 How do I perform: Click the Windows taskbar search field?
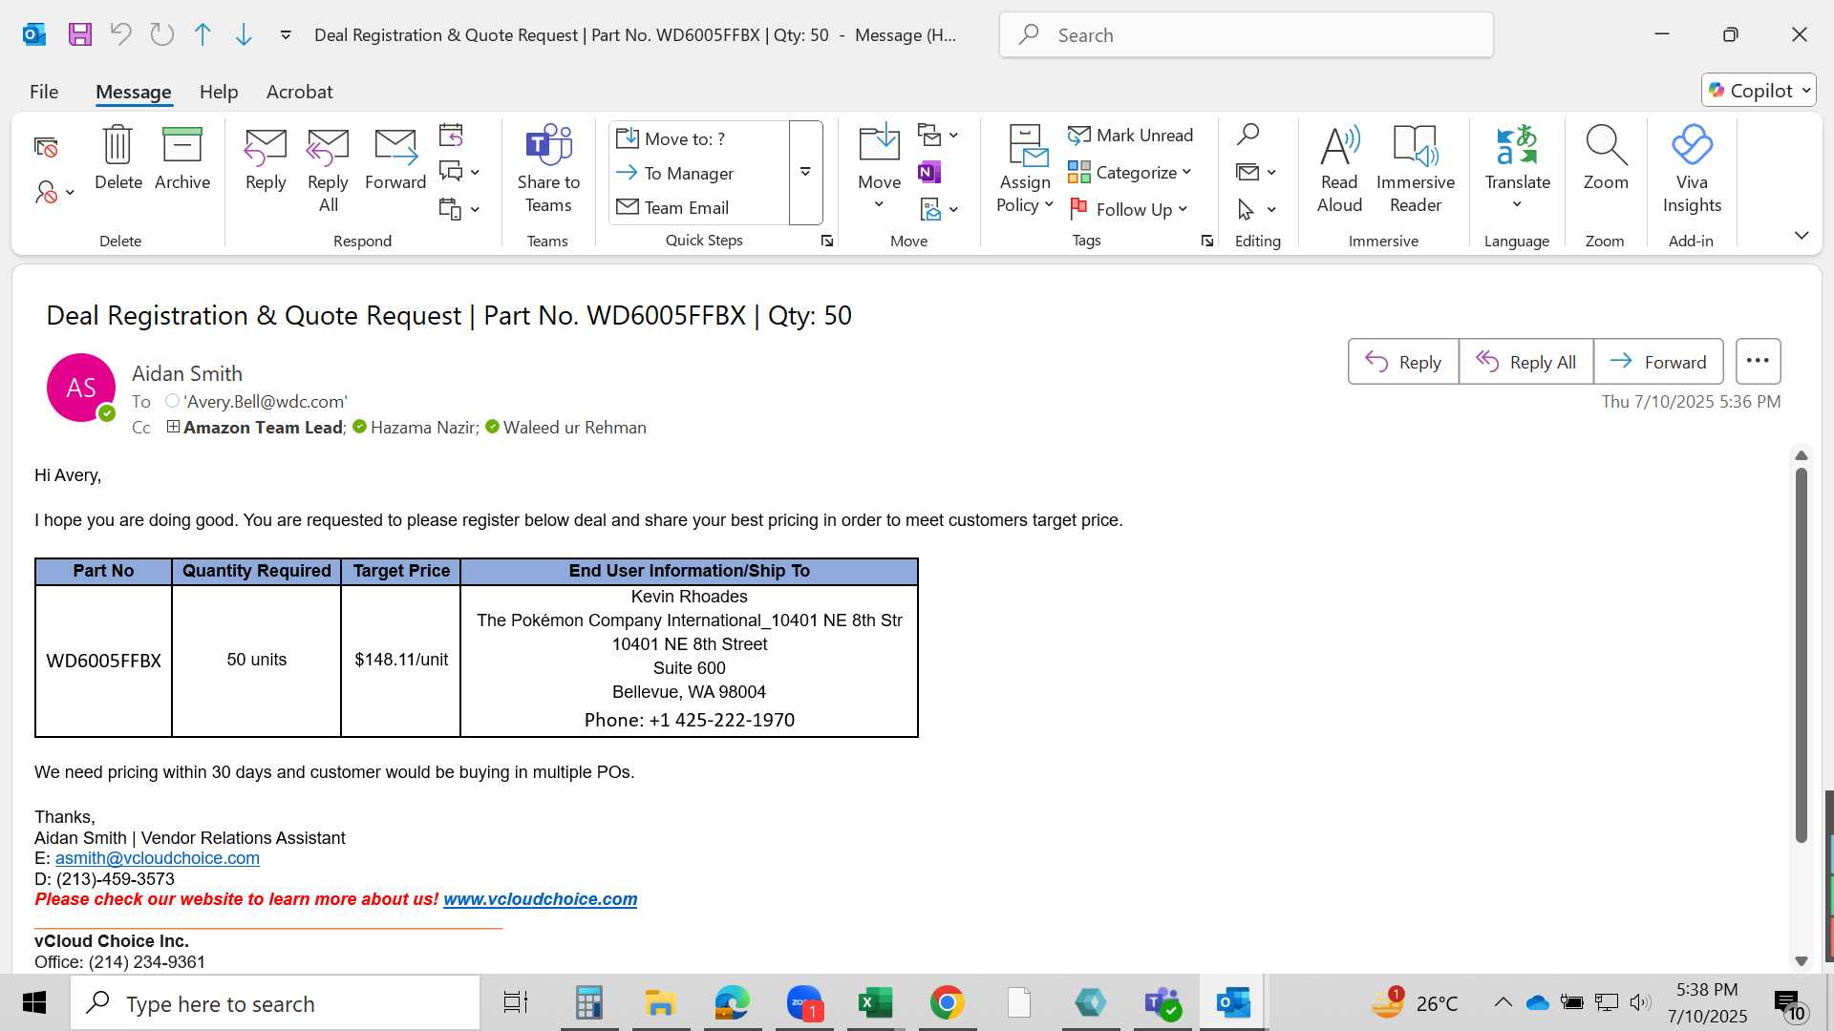pos(275,1003)
